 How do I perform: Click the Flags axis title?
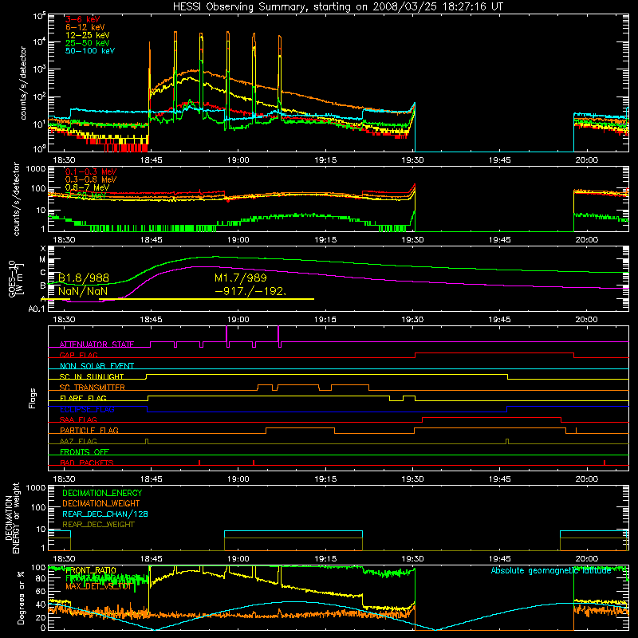click(33, 398)
